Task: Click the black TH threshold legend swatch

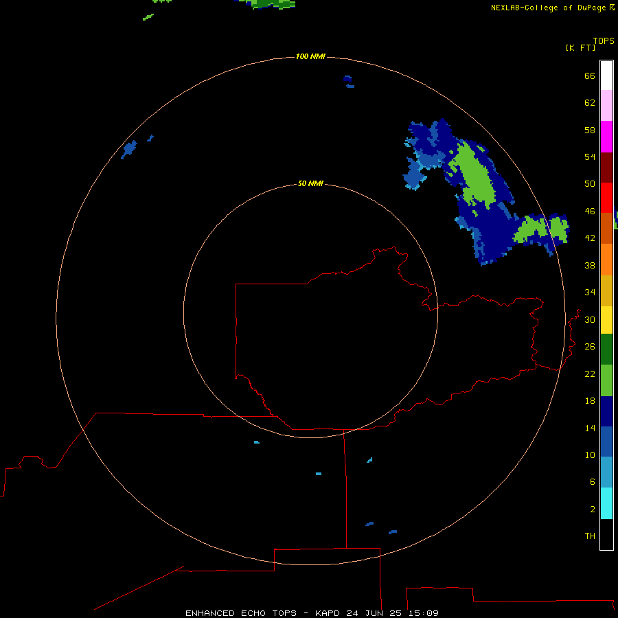Action: [x=606, y=534]
